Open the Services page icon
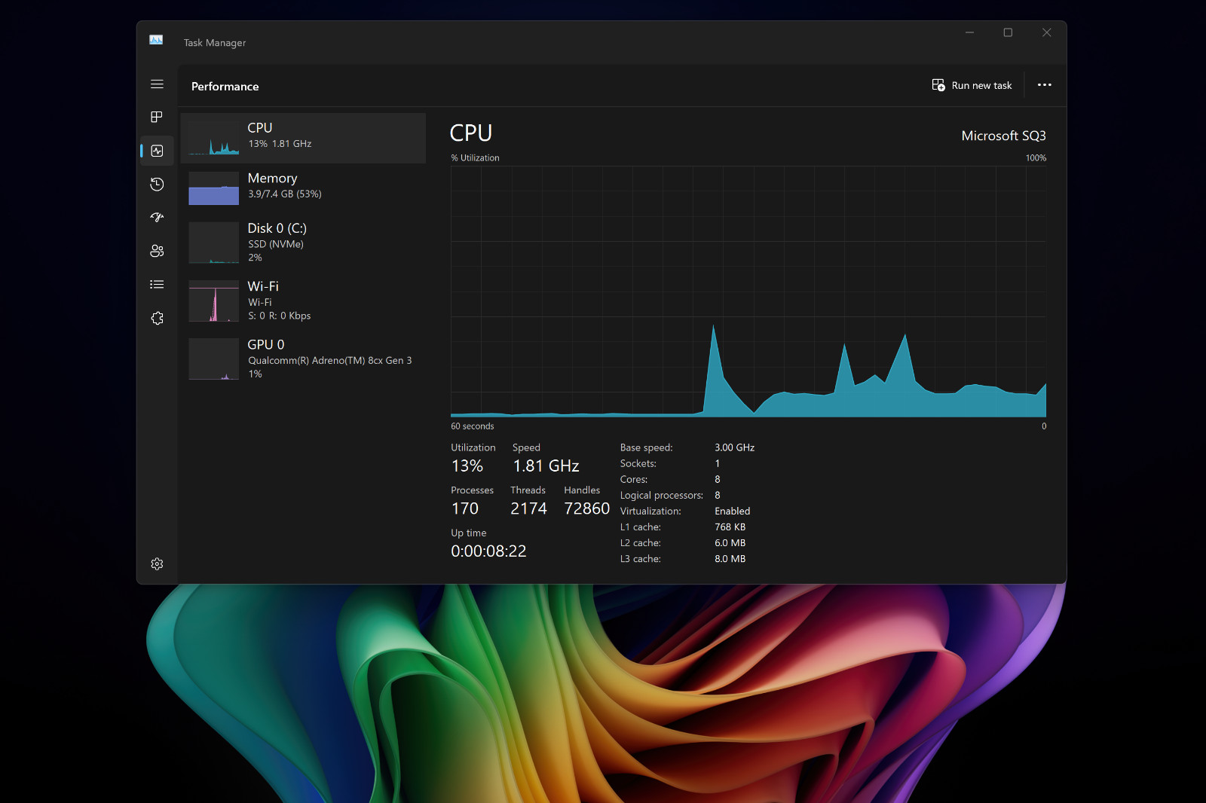The width and height of the screenshot is (1206, 803). pos(157,318)
